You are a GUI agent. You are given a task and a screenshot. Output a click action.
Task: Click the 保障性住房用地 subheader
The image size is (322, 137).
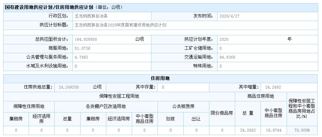point(29,106)
